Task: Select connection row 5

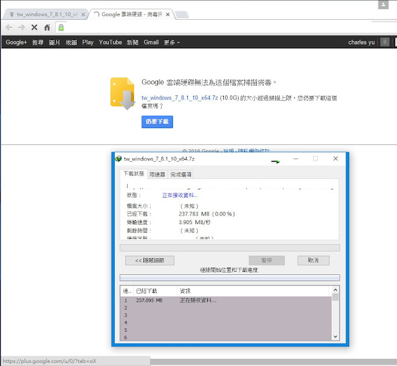Action: tap(226, 330)
